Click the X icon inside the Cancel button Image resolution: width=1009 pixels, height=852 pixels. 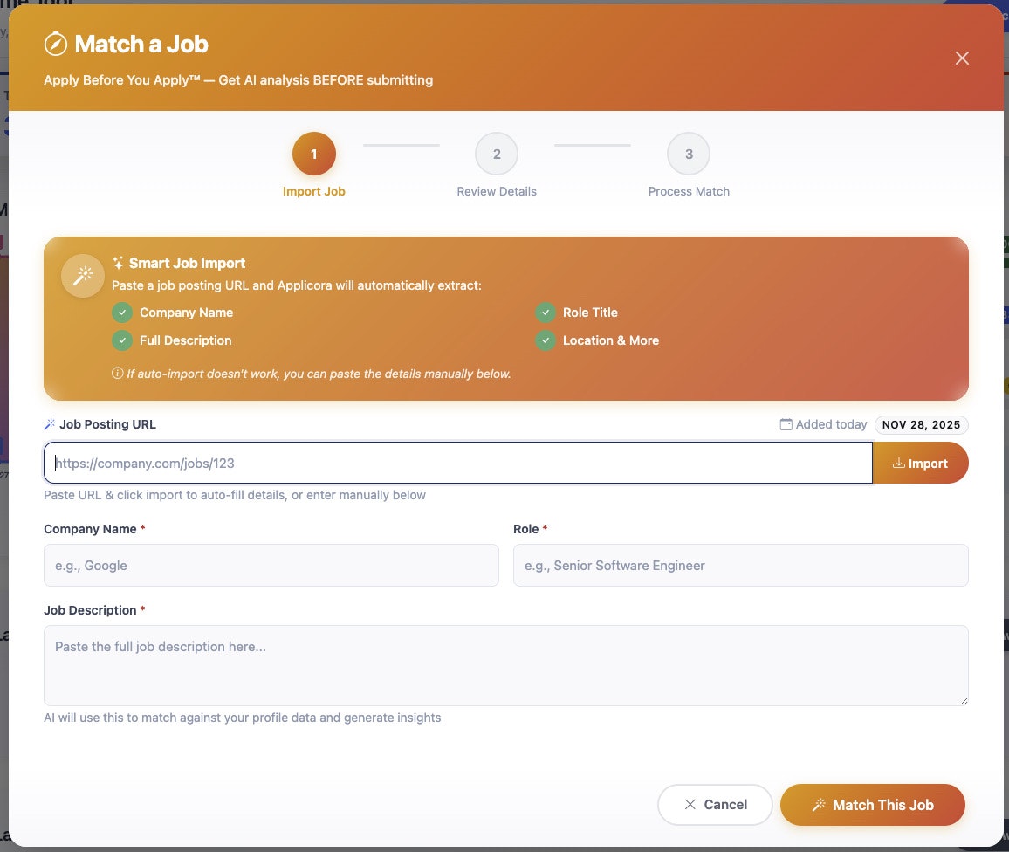690,805
